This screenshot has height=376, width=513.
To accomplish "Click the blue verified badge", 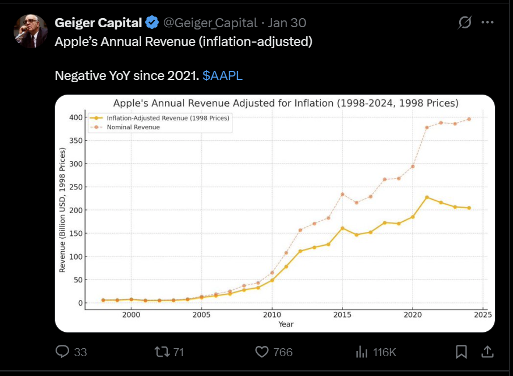I will [152, 23].
